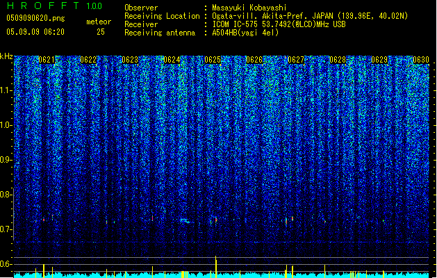Click the 'Receiver' field label
This screenshot has width=437, height=278.
(x=141, y=24)
